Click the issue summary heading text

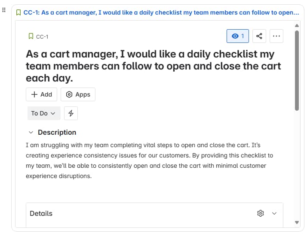153,66
